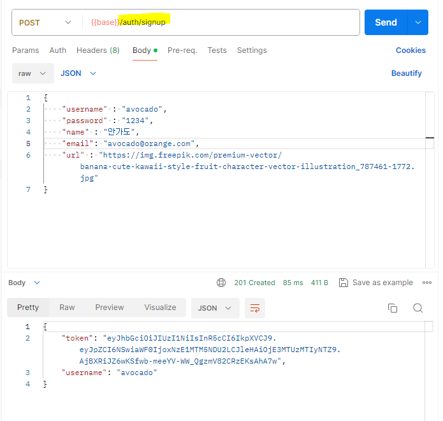Click the {{base}} variable in URL
This screenshot has width=443, height=421.
pyautogui.click(x=105, y=22)
